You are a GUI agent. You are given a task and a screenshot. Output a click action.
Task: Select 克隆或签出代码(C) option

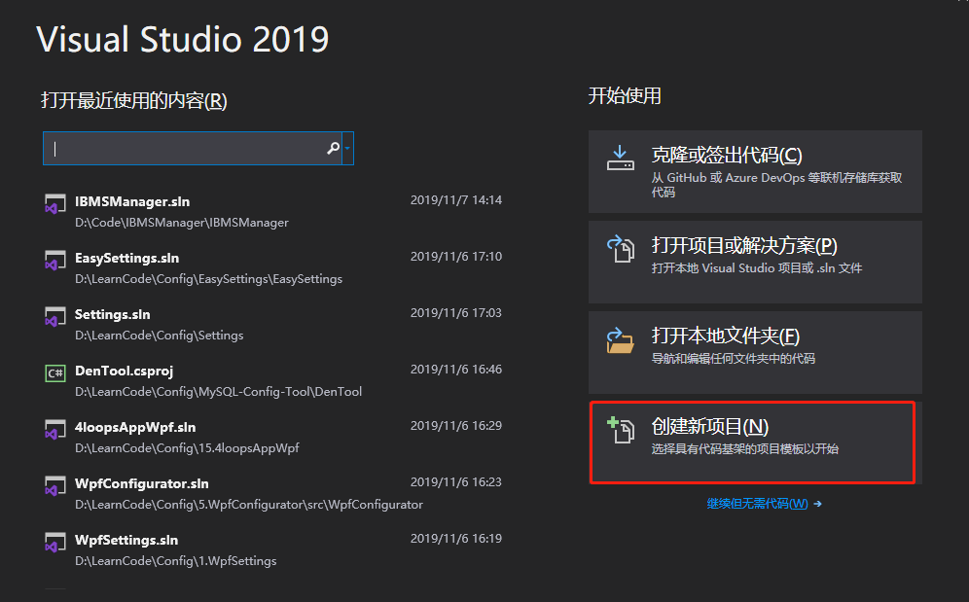point(755,172)
